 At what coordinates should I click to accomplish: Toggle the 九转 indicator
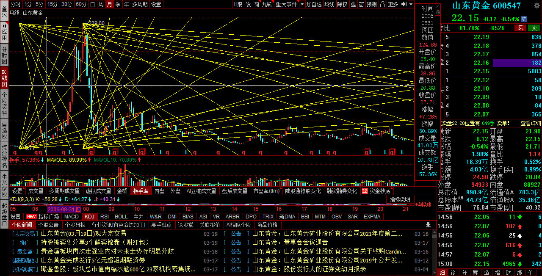click(267, 4)
